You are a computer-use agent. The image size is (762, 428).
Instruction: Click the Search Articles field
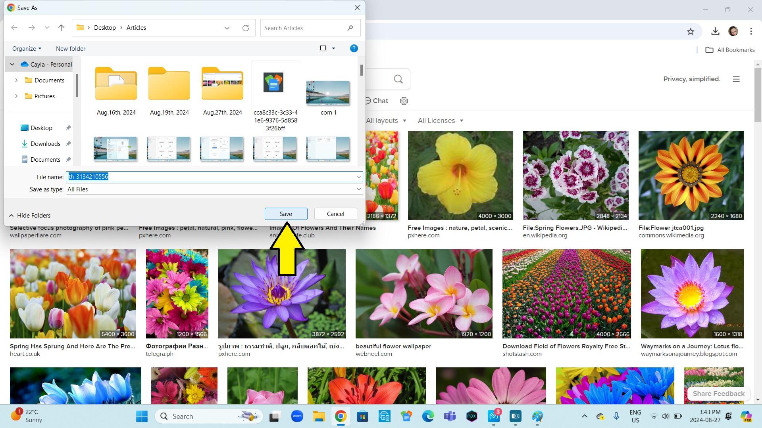pos(310,28)
